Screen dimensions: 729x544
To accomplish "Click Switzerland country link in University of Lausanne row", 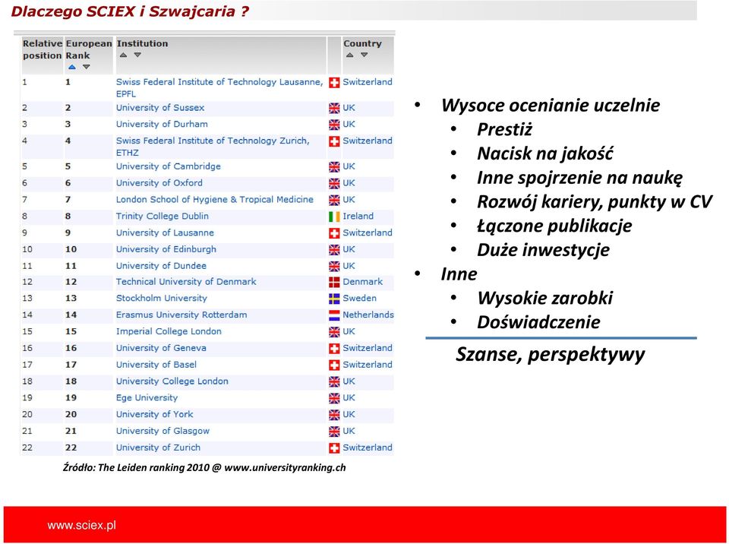I will tap(368, 232).
